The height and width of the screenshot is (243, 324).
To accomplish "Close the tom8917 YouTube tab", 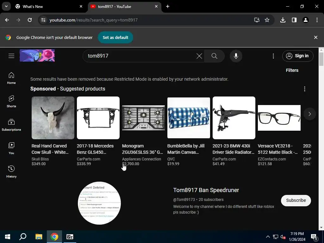I will pyautogui.click(x=156, y=6).
